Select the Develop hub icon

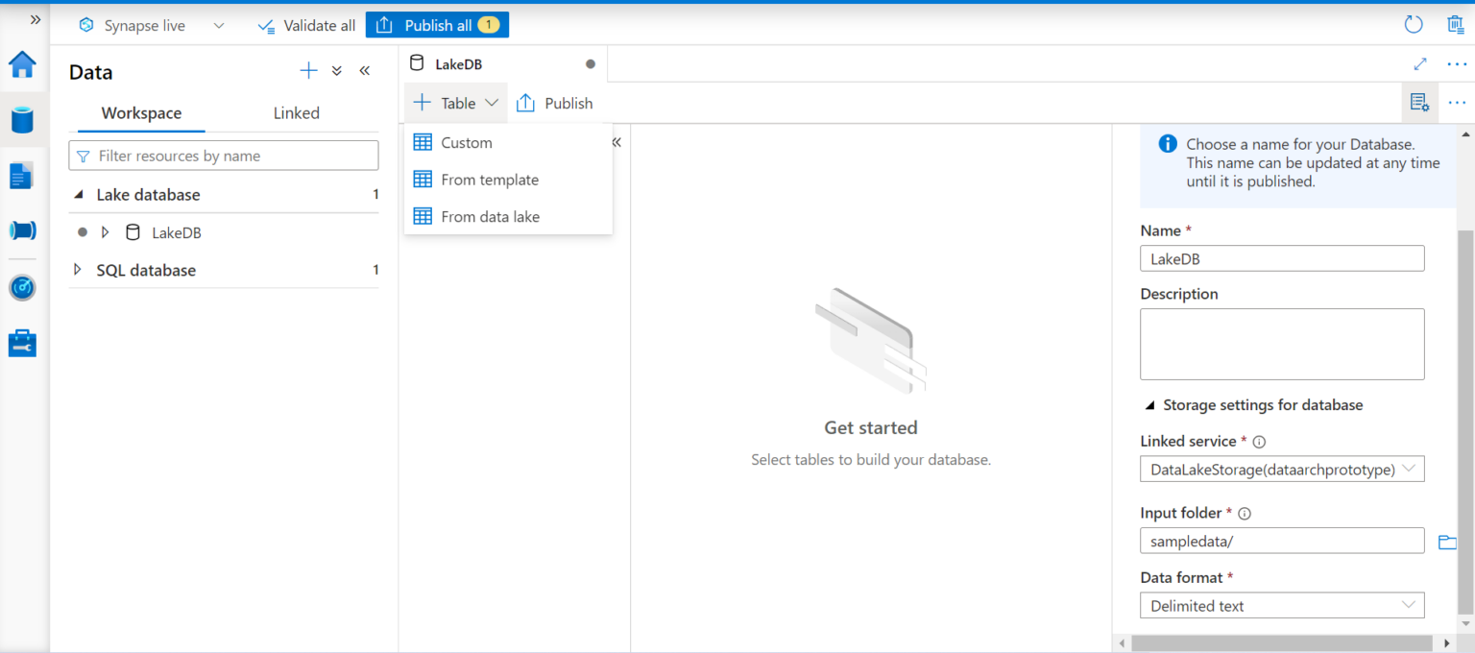pyautogui.click(x=22, y=175)
